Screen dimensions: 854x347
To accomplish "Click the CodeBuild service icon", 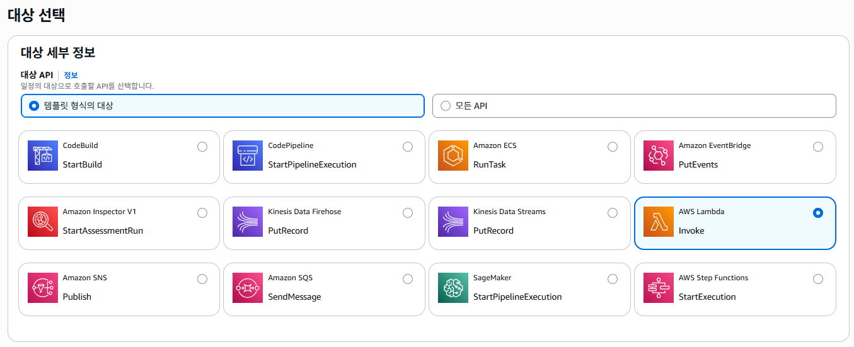I will click(43, 156).
